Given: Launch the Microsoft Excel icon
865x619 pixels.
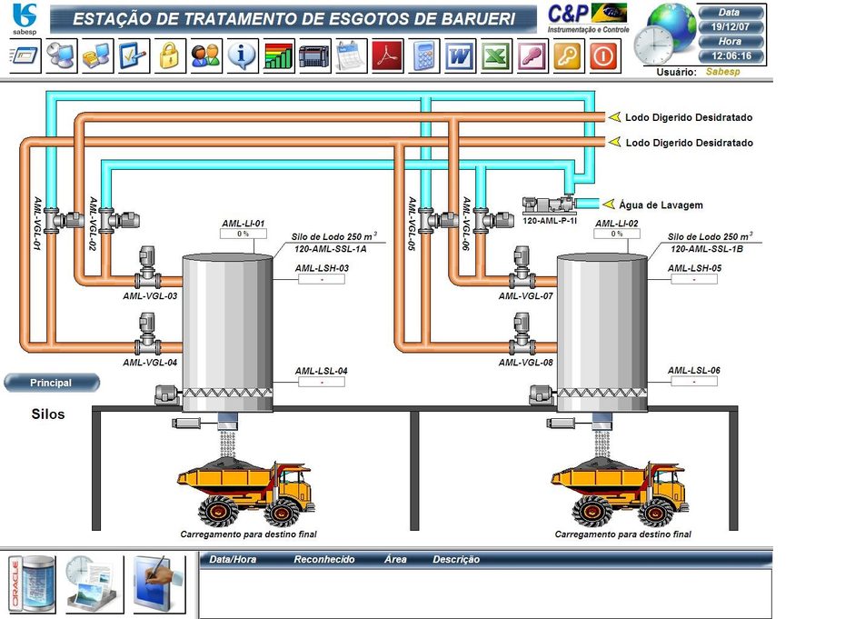Looking at the screenshot, I should point(496,56).
